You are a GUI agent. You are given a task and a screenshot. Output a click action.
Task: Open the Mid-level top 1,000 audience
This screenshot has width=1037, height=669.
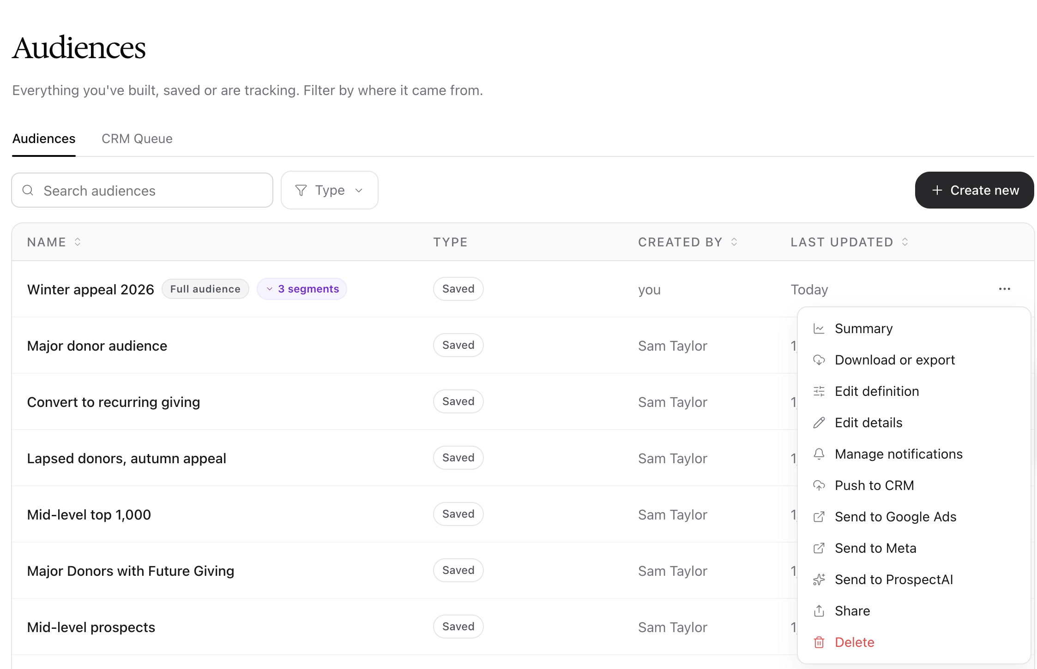(x=89, y=514)
